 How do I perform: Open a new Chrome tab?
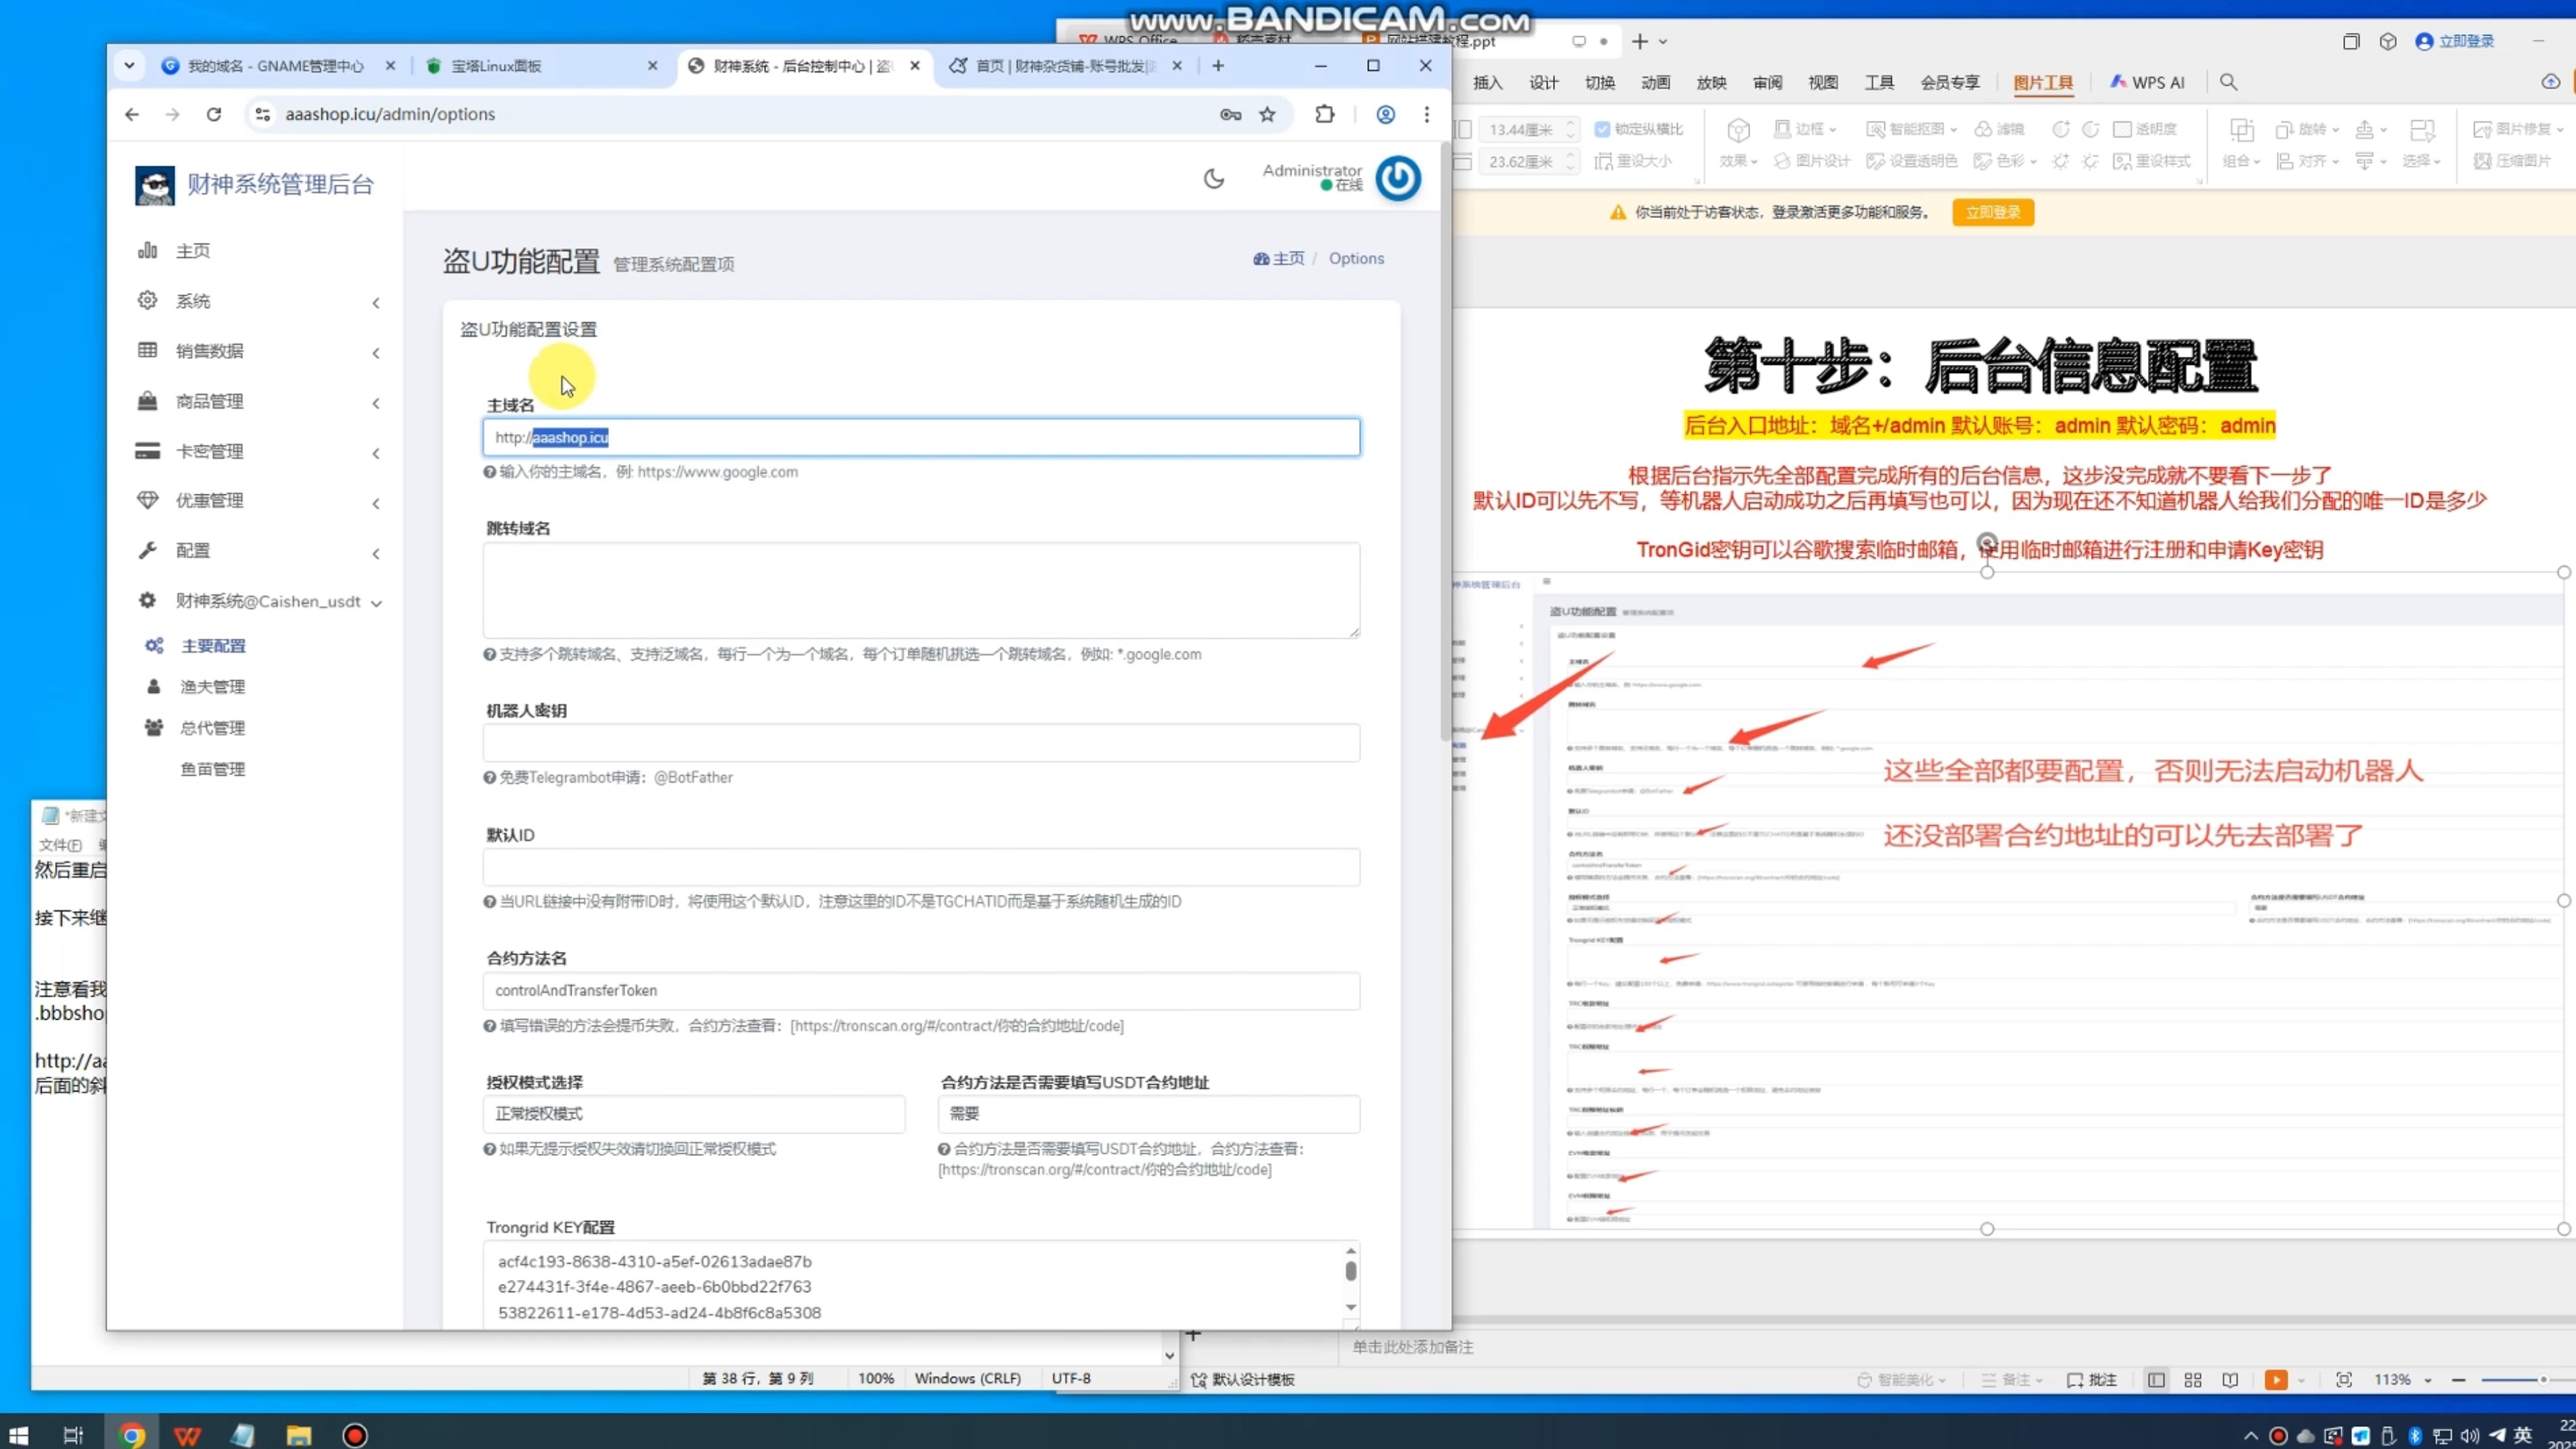(1217, 66)
